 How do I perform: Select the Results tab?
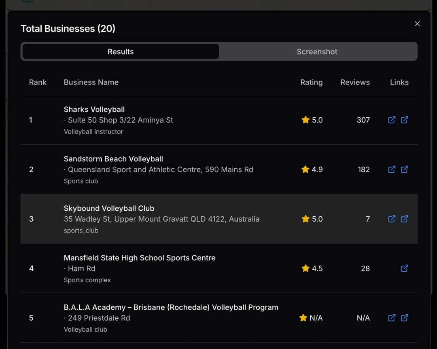pos(120,51)
